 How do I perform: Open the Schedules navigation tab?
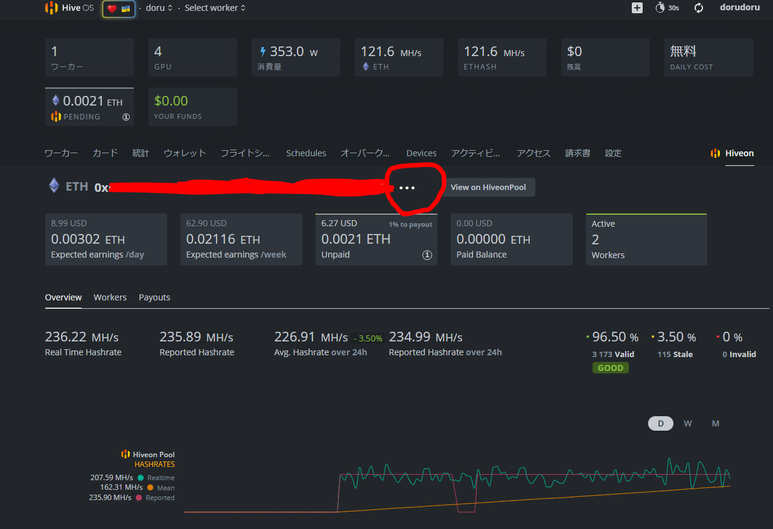[x=306, y=153]
